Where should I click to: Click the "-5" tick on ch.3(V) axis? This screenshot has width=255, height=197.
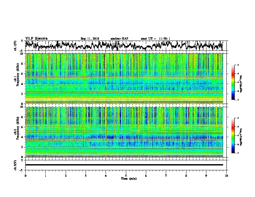22,170
